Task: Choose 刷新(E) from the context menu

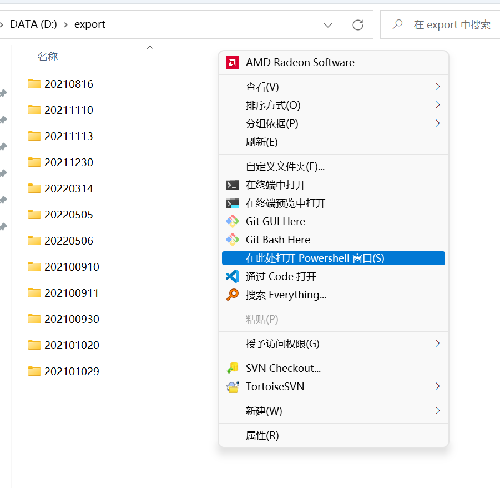Action: pos(261,142)
